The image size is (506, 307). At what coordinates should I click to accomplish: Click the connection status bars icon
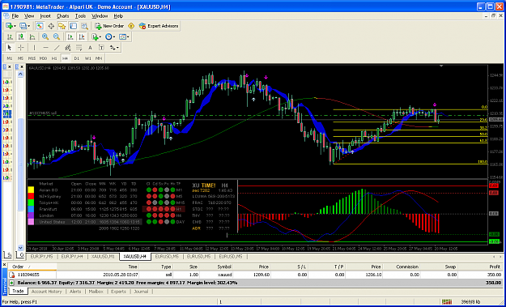[x=447, y=302]
